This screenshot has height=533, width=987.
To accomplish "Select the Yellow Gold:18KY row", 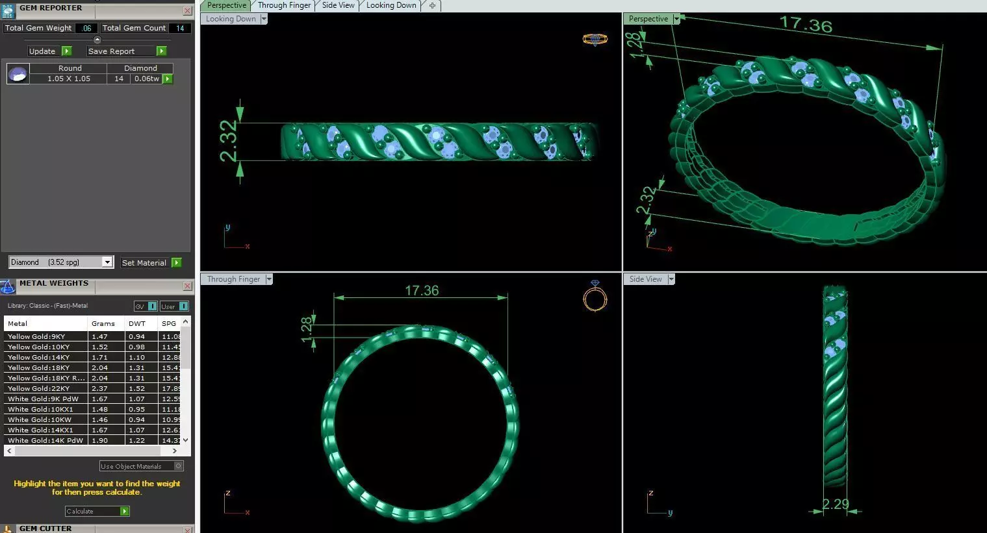I will [92, 367].
